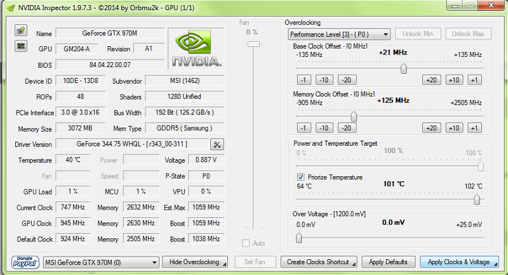The image size is (508, 275).
Task: Click the Bus Width value 192 Bit
Action: (x=185, y=112)
